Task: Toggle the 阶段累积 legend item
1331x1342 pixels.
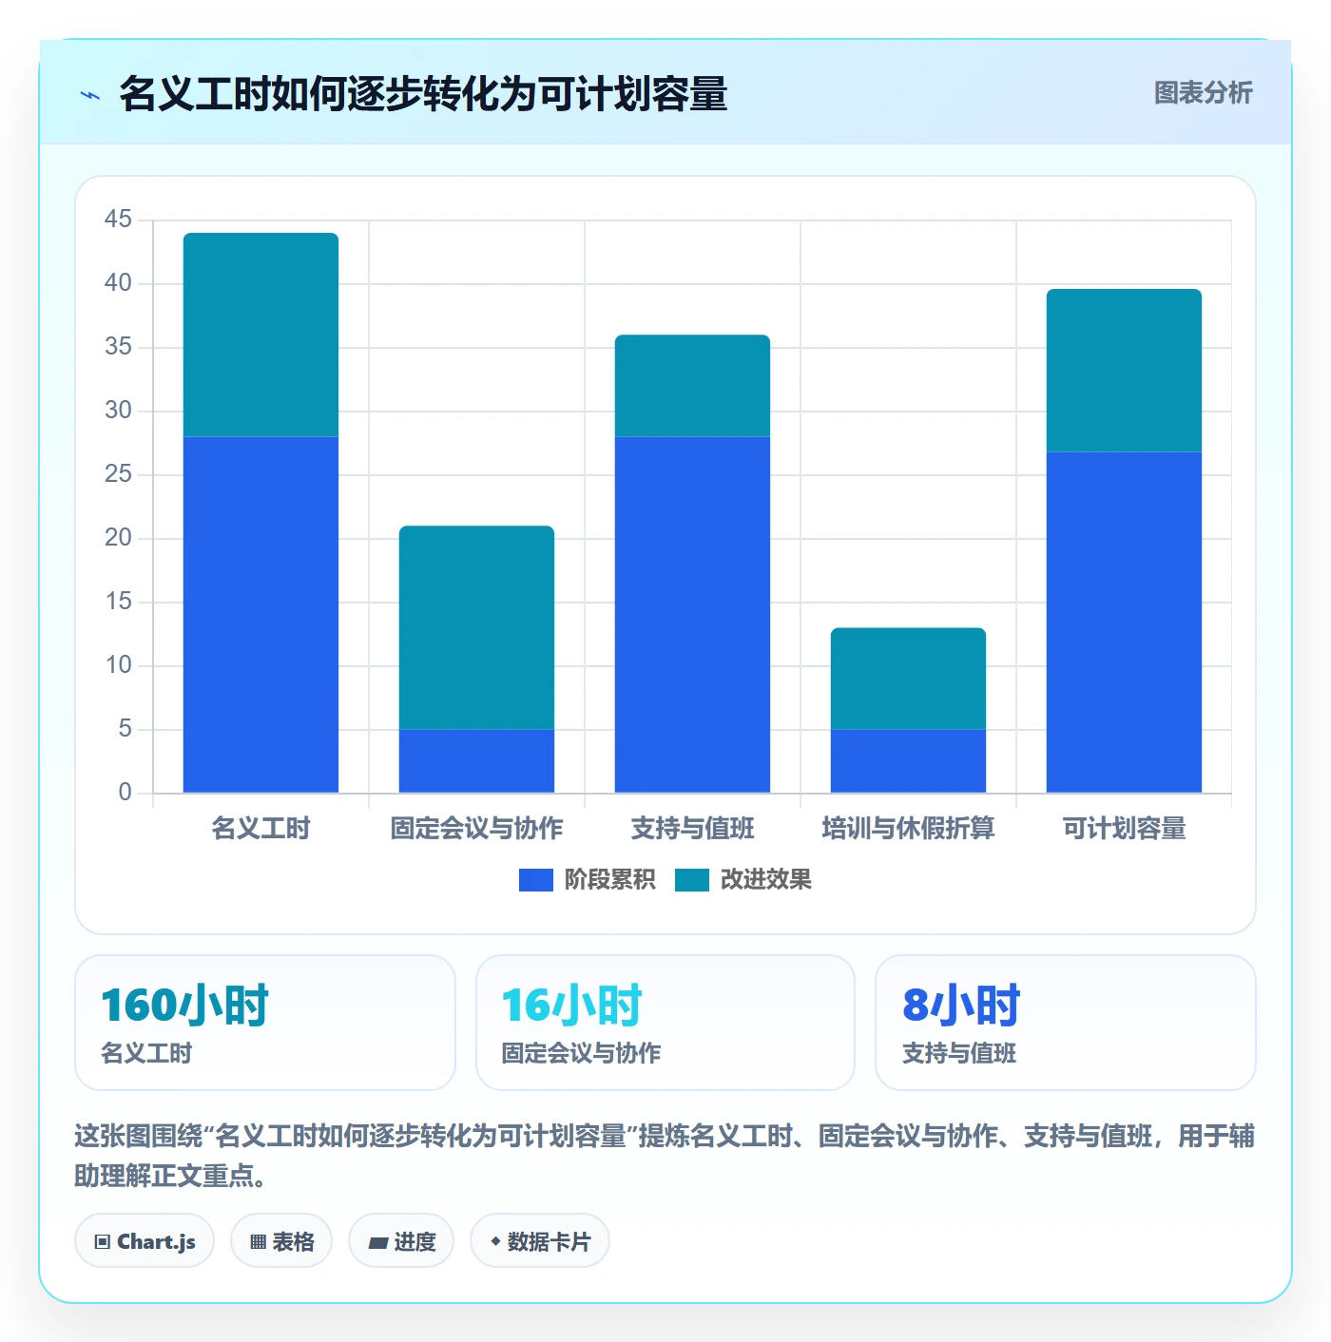Action: pyautogui.click(x=587, y=880)
